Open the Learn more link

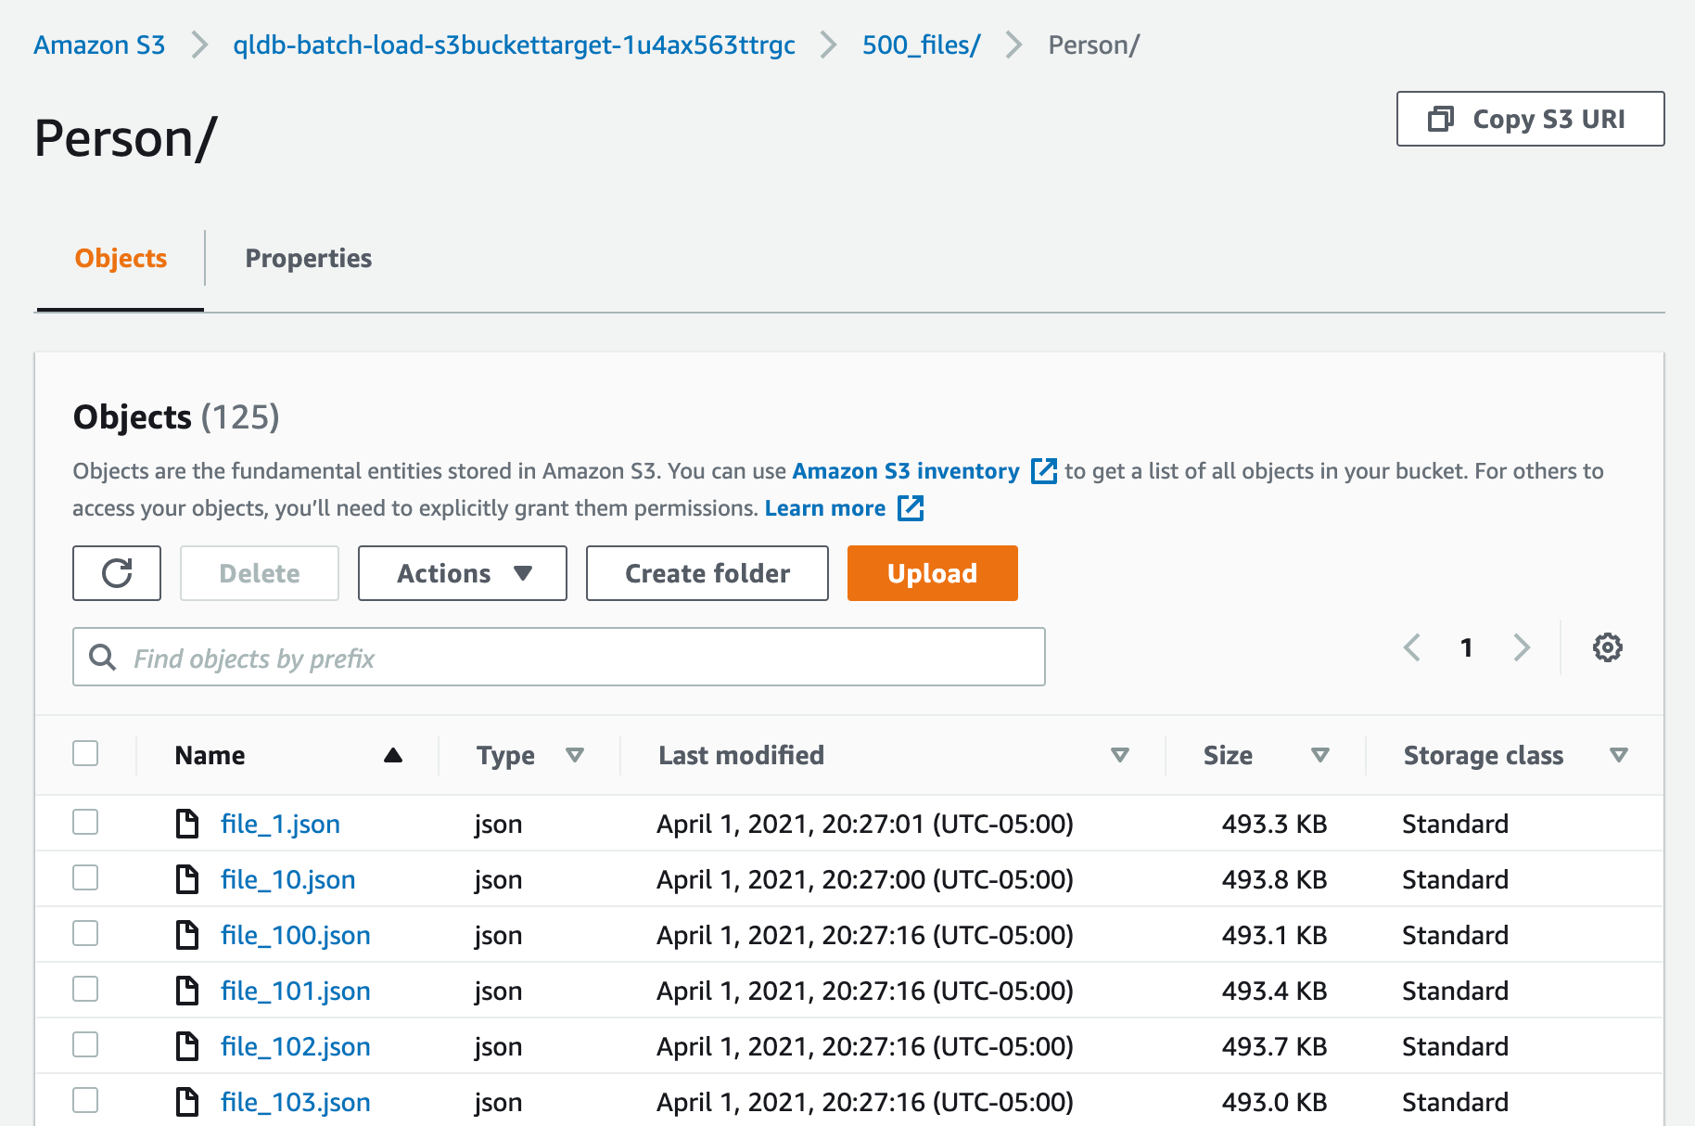coord(825,508)
